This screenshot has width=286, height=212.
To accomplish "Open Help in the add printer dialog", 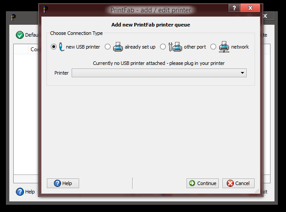I will [x=63, y=183].
